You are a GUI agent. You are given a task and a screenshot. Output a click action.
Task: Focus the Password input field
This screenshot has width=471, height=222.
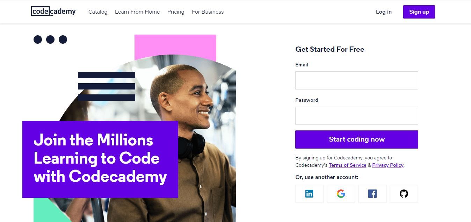coord(356,116)
